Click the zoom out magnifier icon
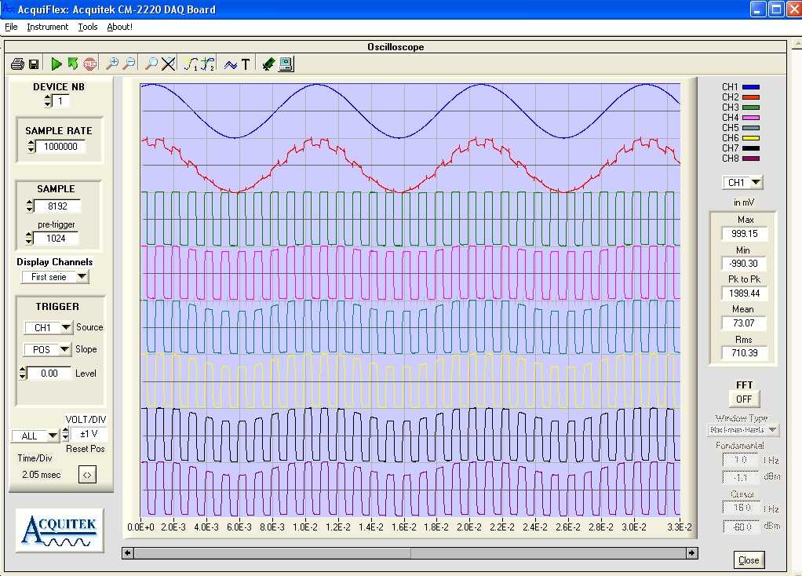This screenshot has height=576, width=802. coord(130,64)
